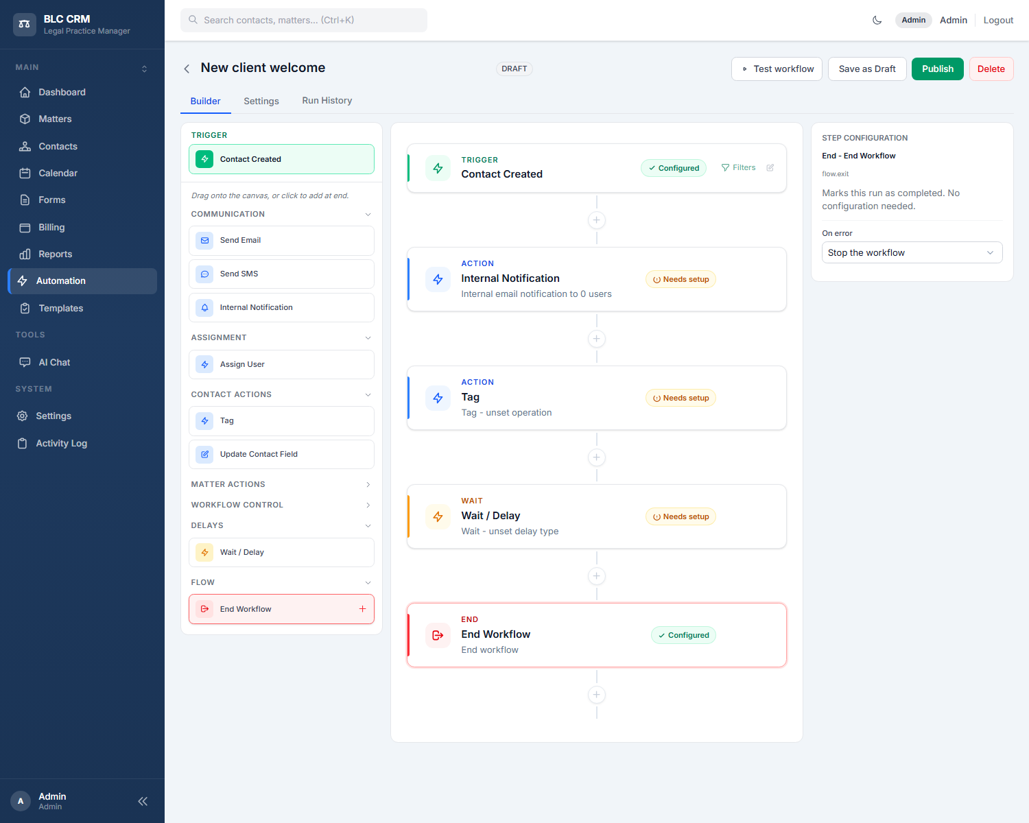This screenshot has height=823, width=1029.
Task: Click Save as Draft
Action: tap(867, 69)
